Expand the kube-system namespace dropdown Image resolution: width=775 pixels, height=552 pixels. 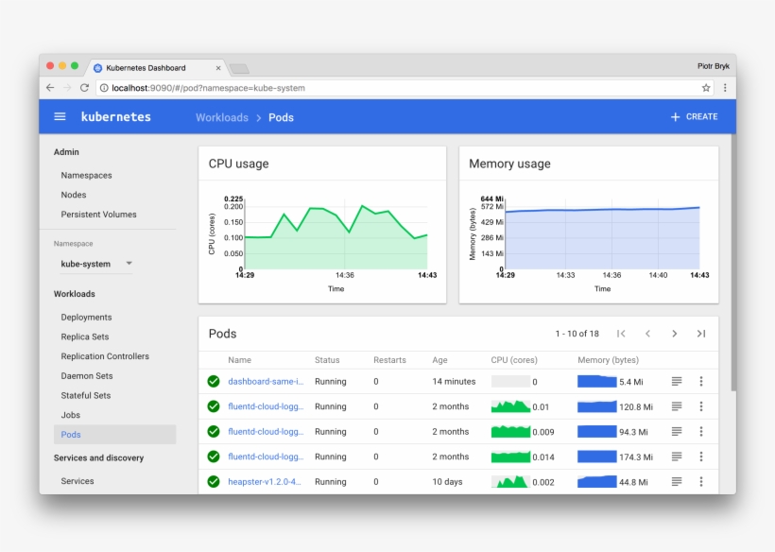(x=95, y=264)
